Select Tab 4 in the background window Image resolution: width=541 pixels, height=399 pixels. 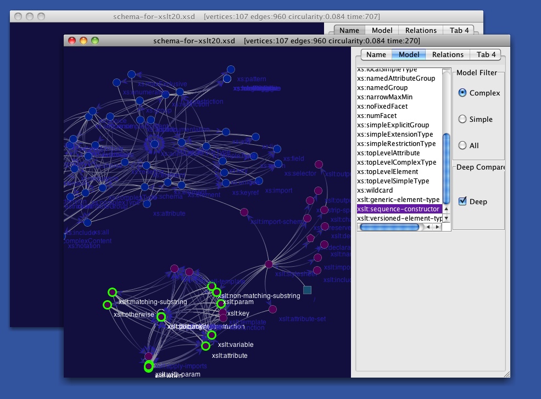(x=459, y=30)
